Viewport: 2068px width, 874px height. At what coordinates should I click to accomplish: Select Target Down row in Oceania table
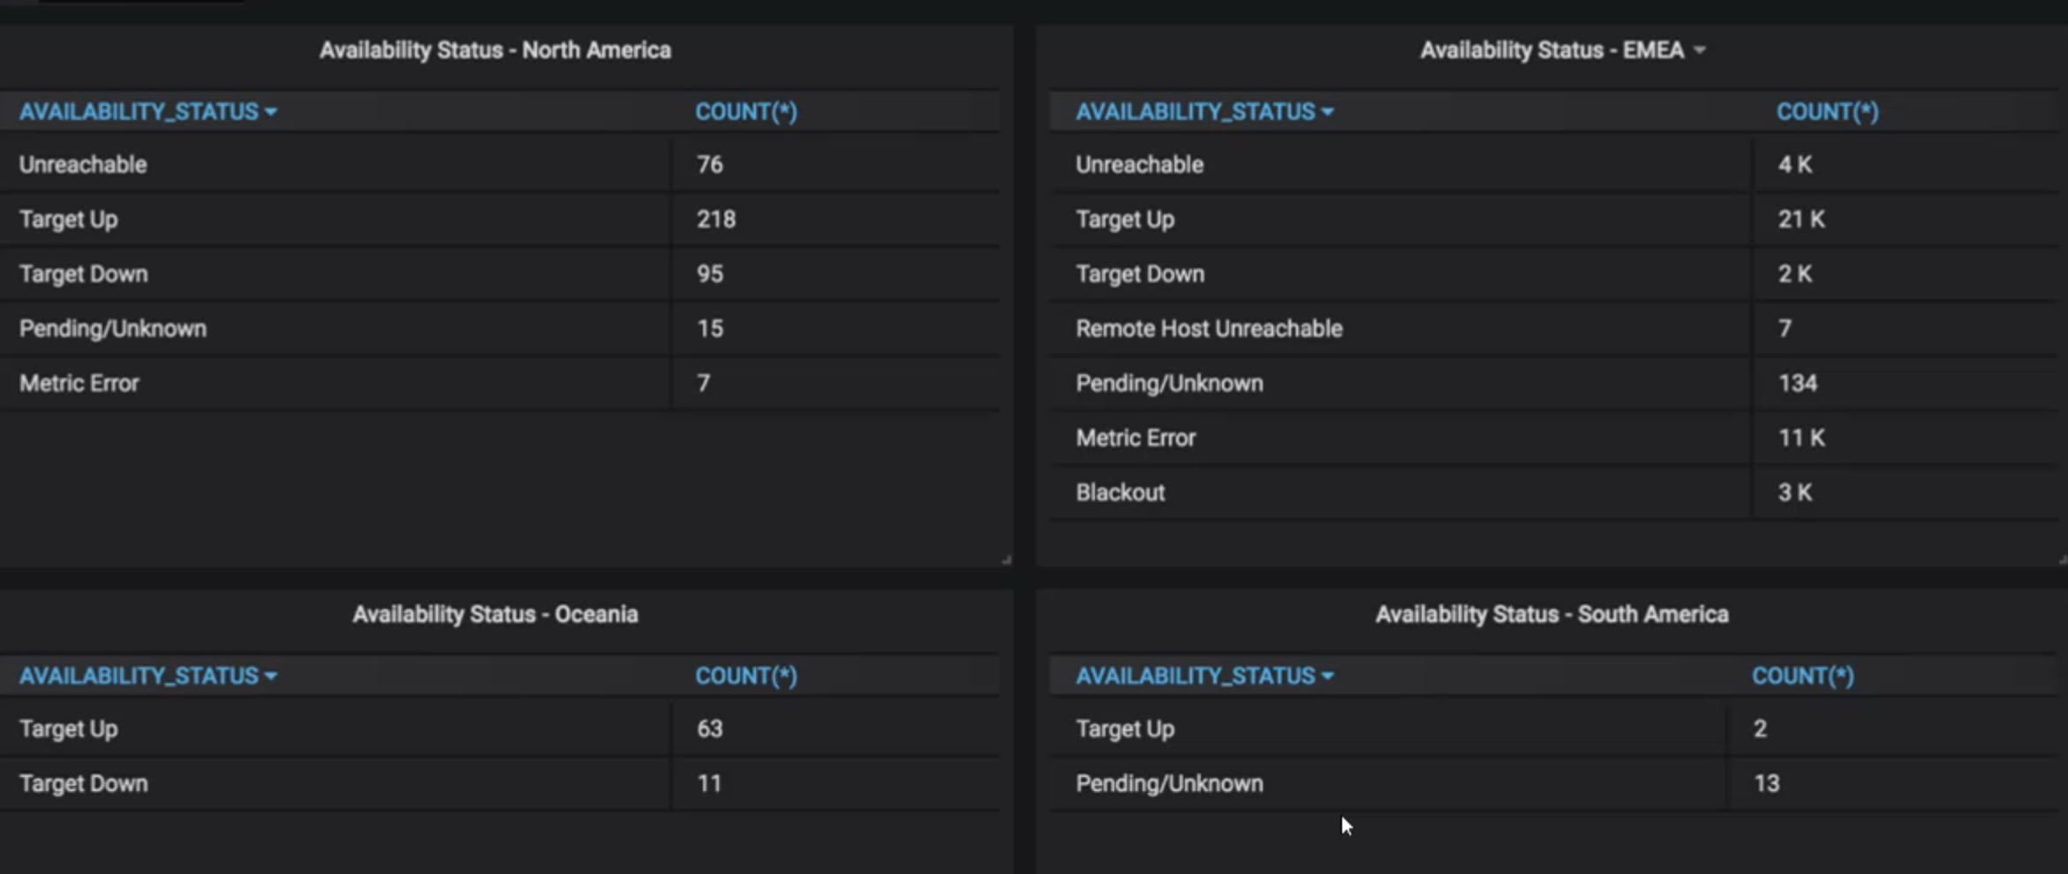pos(500,784)
